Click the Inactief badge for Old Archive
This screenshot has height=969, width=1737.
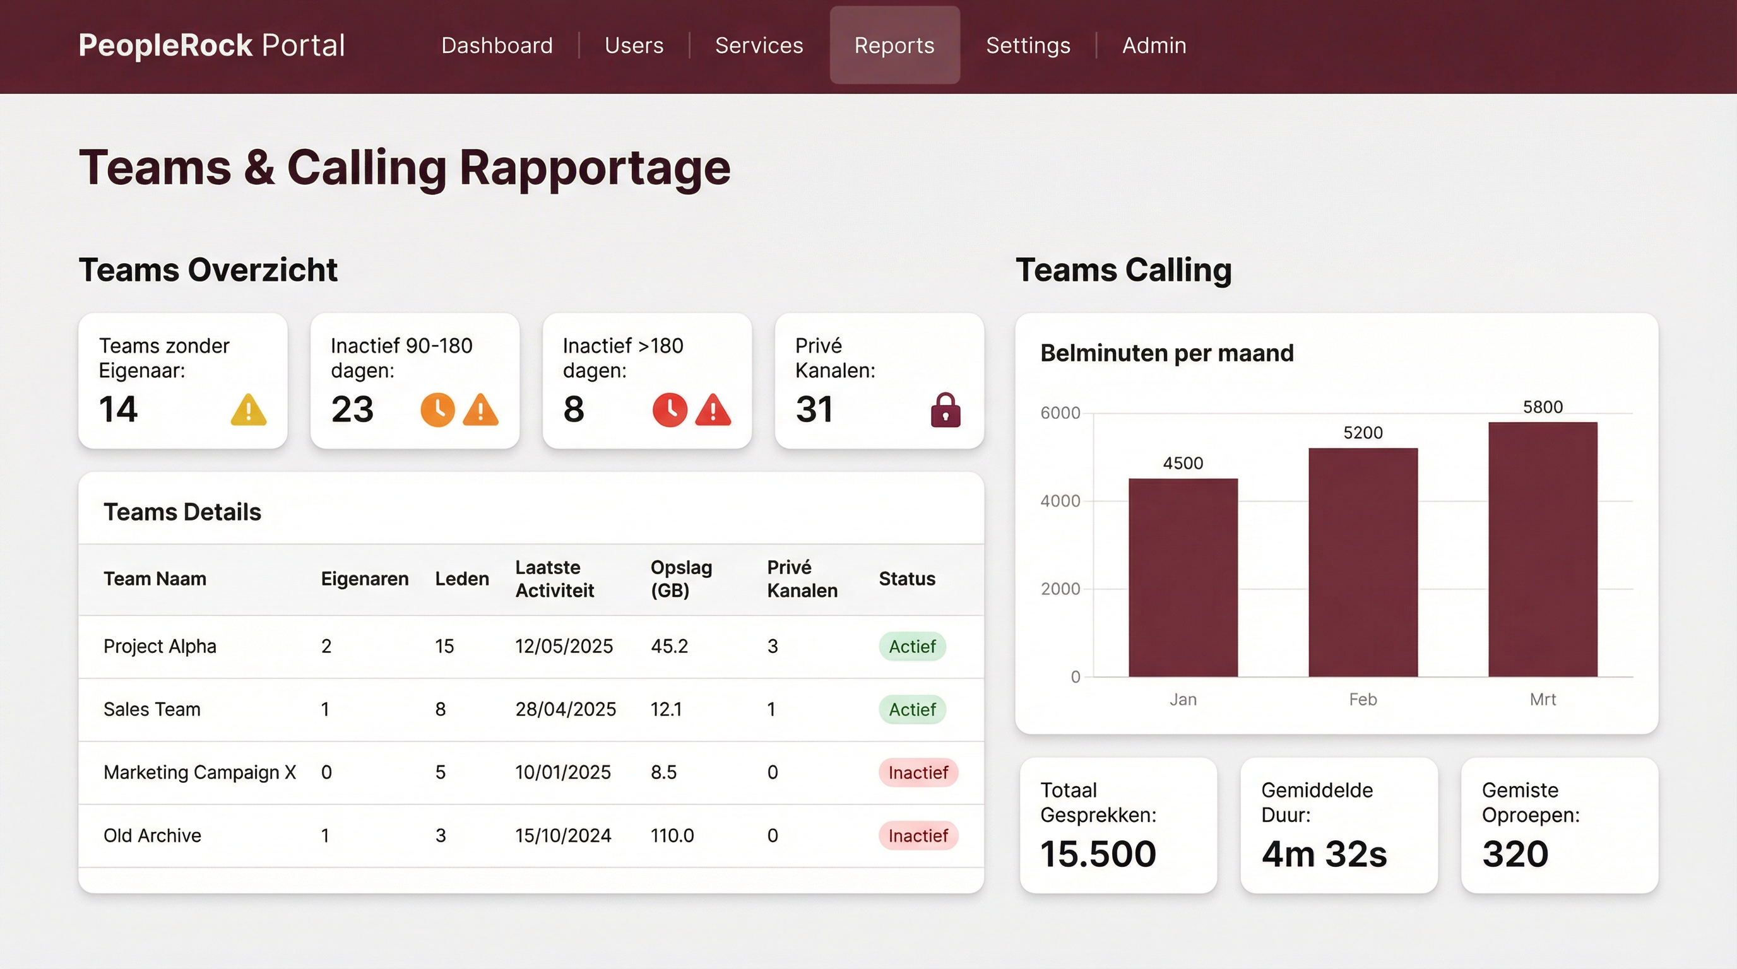(x=918, y=836)
